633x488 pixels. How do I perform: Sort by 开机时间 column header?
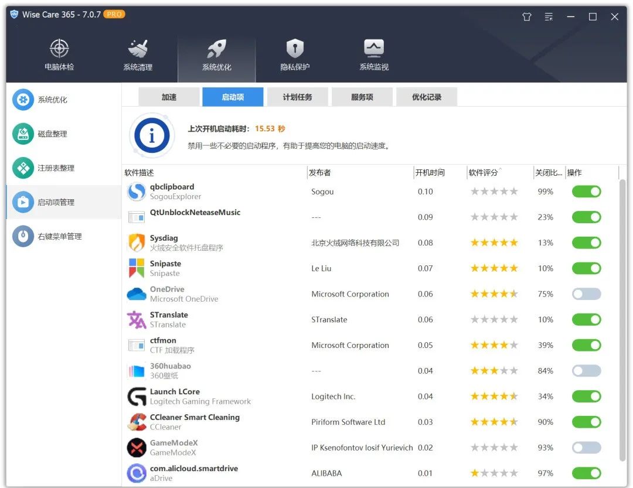coord(440,173)
